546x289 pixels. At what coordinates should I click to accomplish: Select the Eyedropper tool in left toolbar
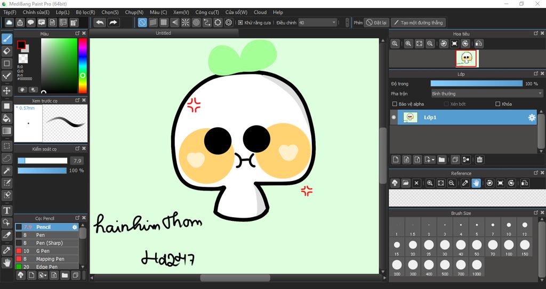point(6,250)
